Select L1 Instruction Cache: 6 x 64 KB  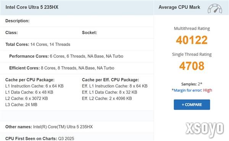pyautogui.click(x=34, y=86)
